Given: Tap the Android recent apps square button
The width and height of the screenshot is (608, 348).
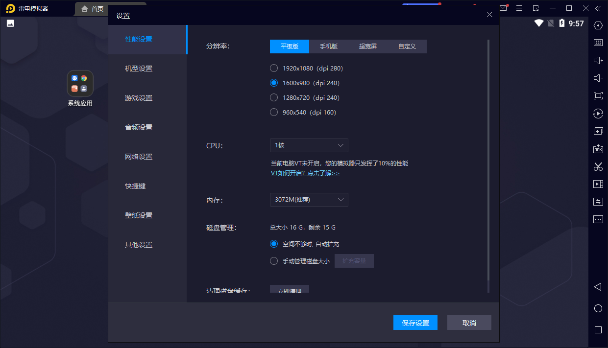Looking at the screenshot, I should pos(598,330).
